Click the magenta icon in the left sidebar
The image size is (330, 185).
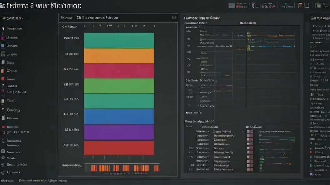[3, 37]
